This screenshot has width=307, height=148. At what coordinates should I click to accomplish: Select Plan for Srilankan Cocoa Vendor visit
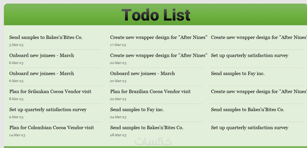tap(50, 92)
